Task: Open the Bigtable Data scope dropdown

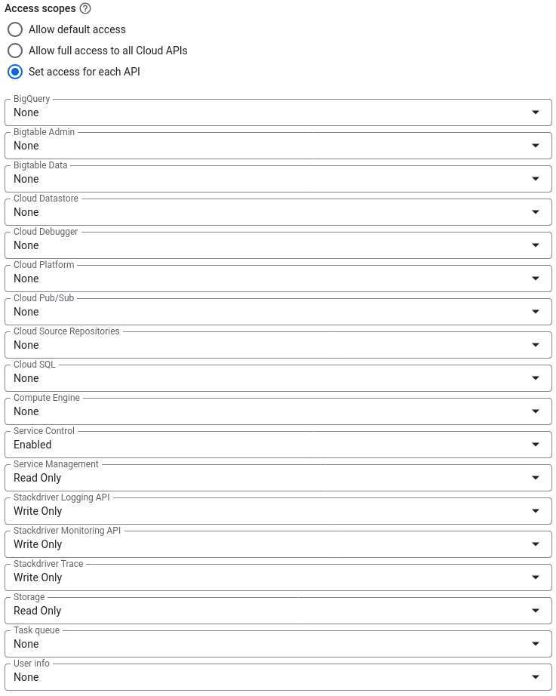Action: coord(278,179)
